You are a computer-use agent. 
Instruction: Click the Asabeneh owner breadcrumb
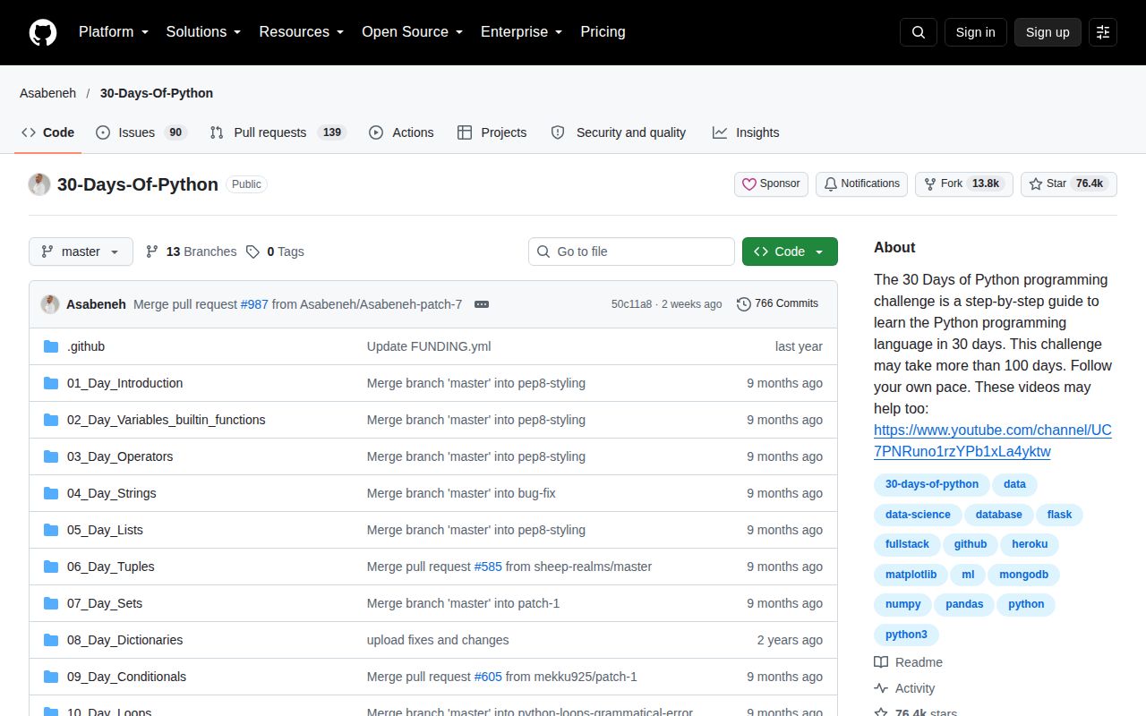(48, 93)
